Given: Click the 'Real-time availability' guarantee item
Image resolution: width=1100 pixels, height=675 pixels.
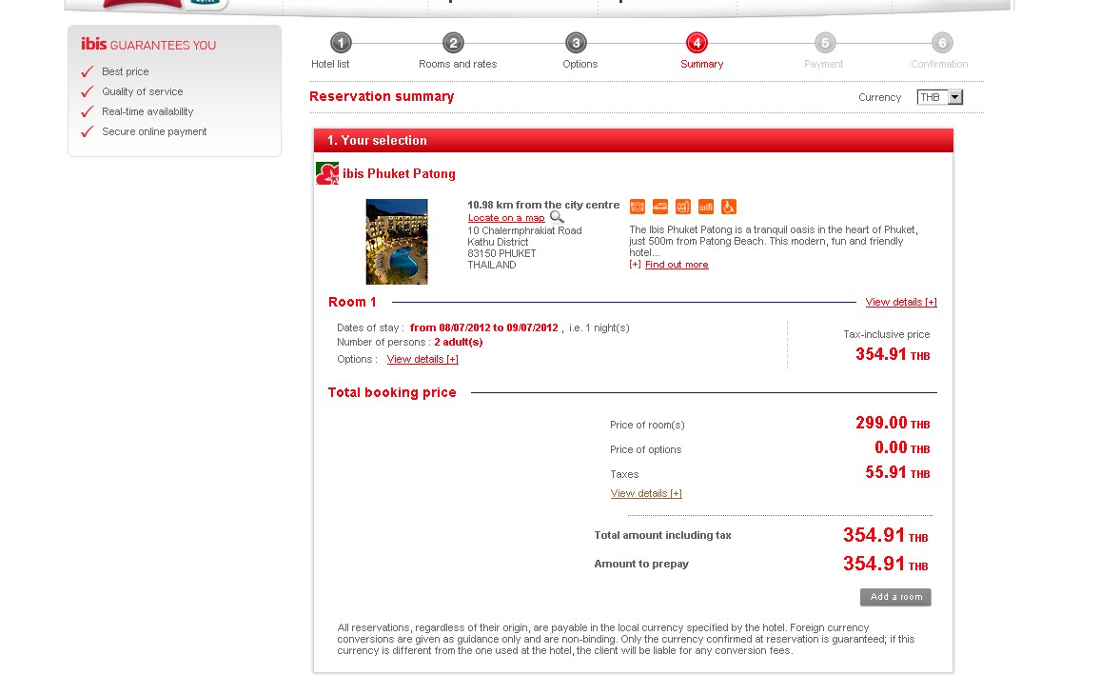Looking at the screenshot, I should point(147,111).
